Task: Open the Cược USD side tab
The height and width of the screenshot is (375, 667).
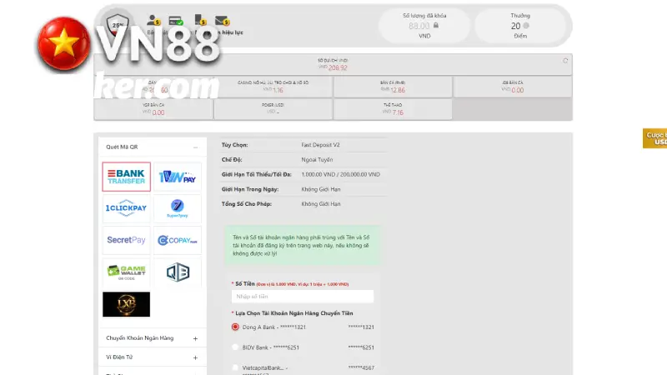Action: tap(654, 138)
